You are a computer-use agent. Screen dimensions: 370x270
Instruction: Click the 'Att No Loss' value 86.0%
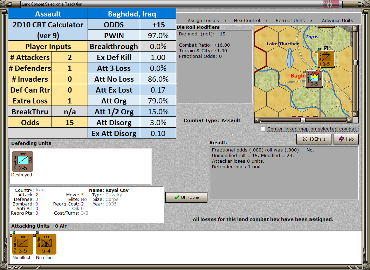pos(158,79)
